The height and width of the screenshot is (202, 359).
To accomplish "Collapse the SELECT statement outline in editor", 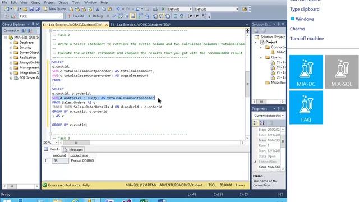I will [x=50, y=62].
